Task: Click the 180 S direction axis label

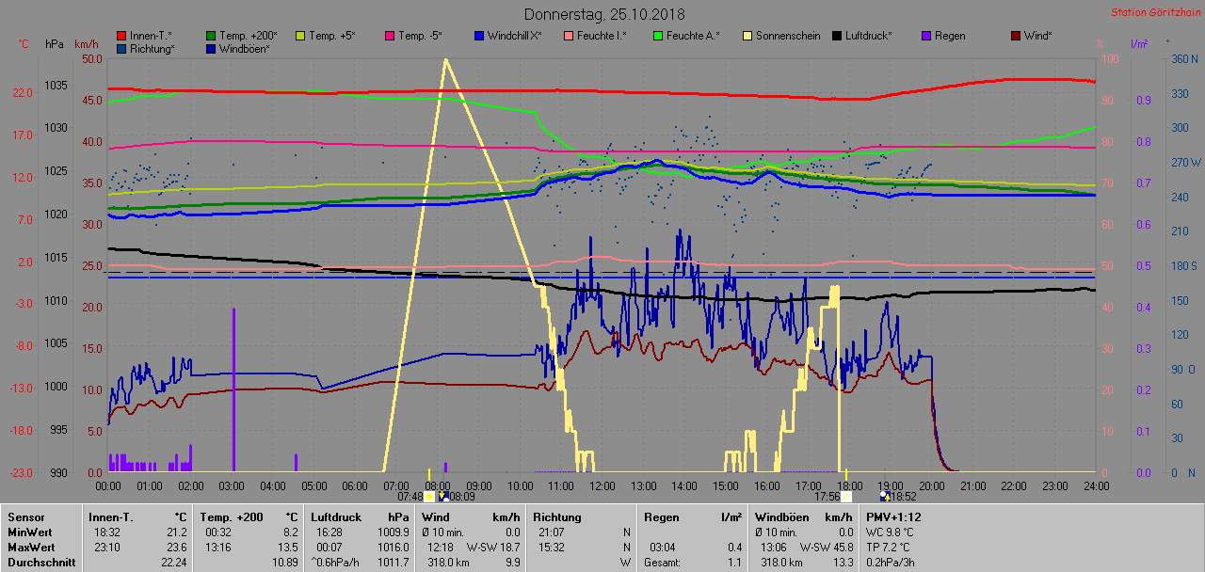Action: 1183,266
